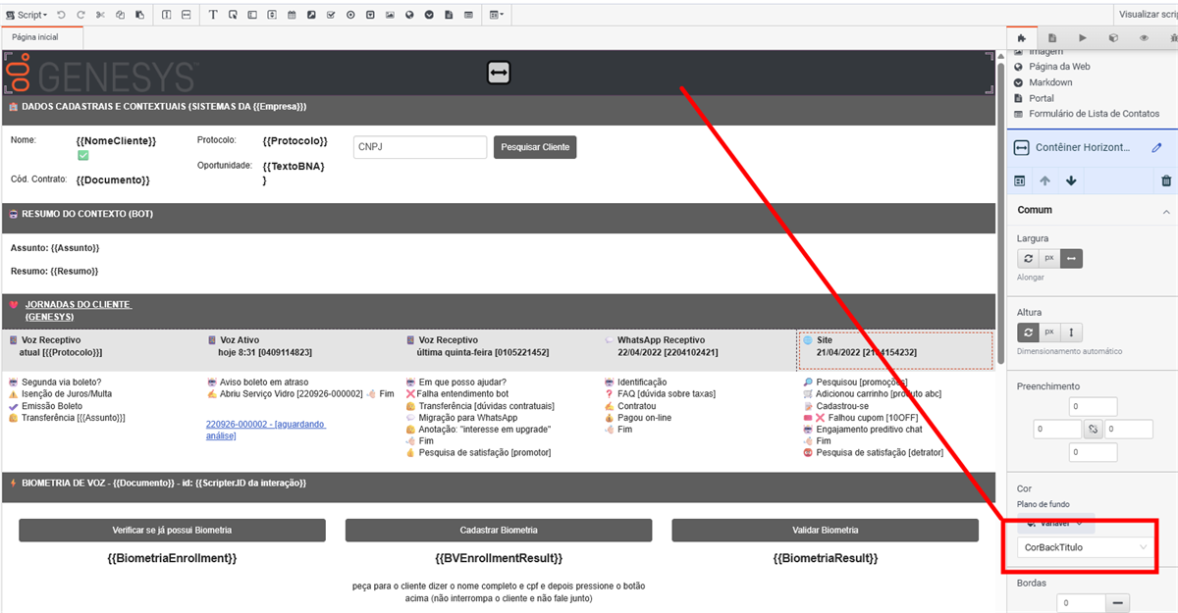Viewport: 1178px width, 613px height.
Task: Open CorBackTitulo variable dropdown
Action: pyautogui.click(x=1085, y=547)
